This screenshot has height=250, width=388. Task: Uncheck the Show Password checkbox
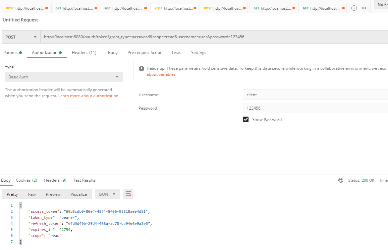(246, 119)
